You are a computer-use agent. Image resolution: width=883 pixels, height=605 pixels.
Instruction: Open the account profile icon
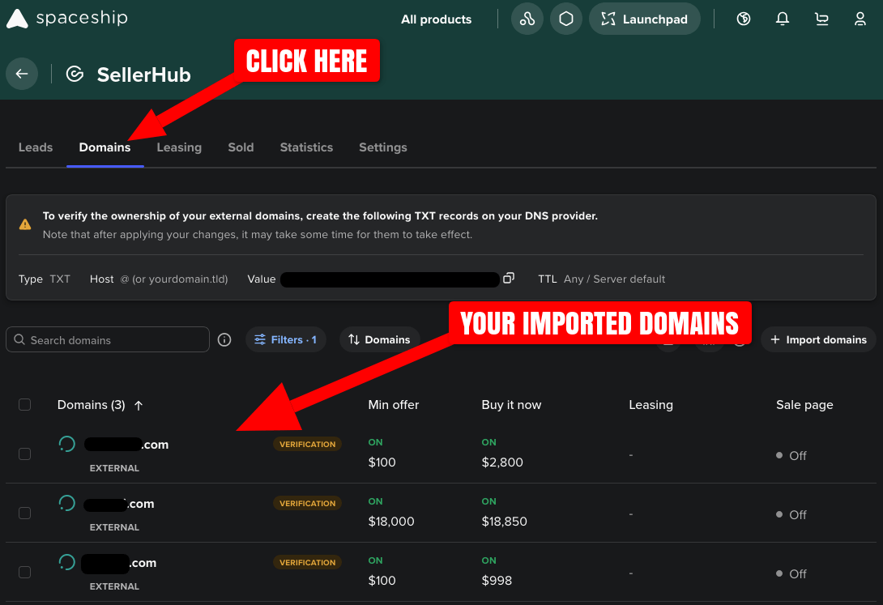tap(860, 18)
